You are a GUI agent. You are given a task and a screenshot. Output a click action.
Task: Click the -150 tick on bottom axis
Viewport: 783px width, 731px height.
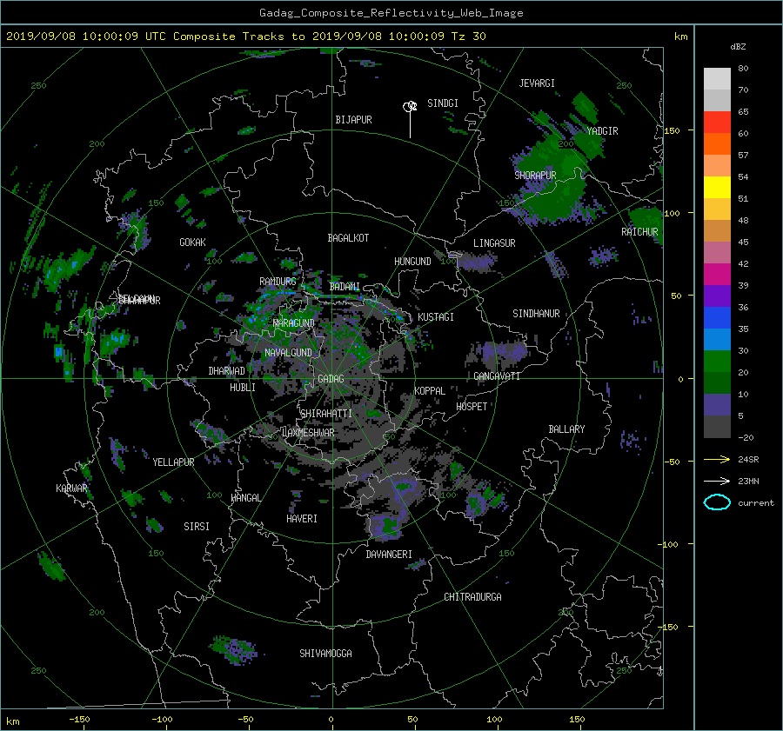click(x=79, y=719)
